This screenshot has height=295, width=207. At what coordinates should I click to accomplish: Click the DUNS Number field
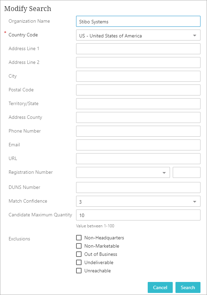pyautogui.click(x=138, y=188)
